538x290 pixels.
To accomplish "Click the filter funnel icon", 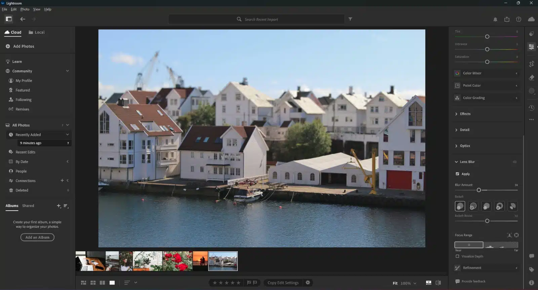I will click(350, 19).
